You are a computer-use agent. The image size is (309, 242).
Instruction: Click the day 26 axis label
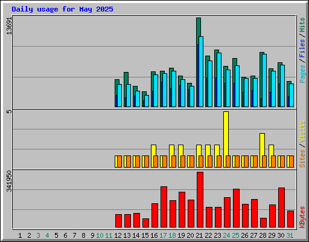pos(244,235)
